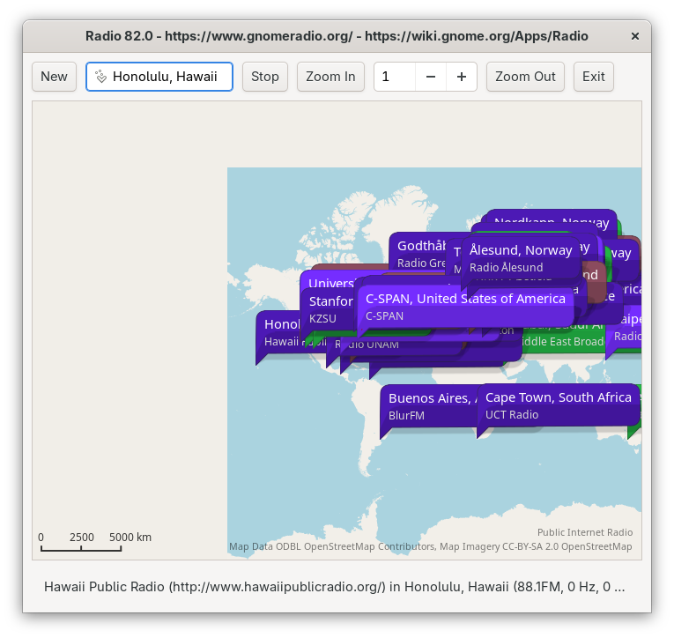Click the Radio 82.0 window title

point(337,36)
